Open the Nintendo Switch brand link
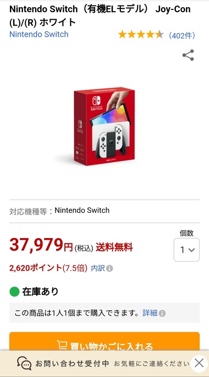The width and height of the screenshot is (209, 377). 39,34
